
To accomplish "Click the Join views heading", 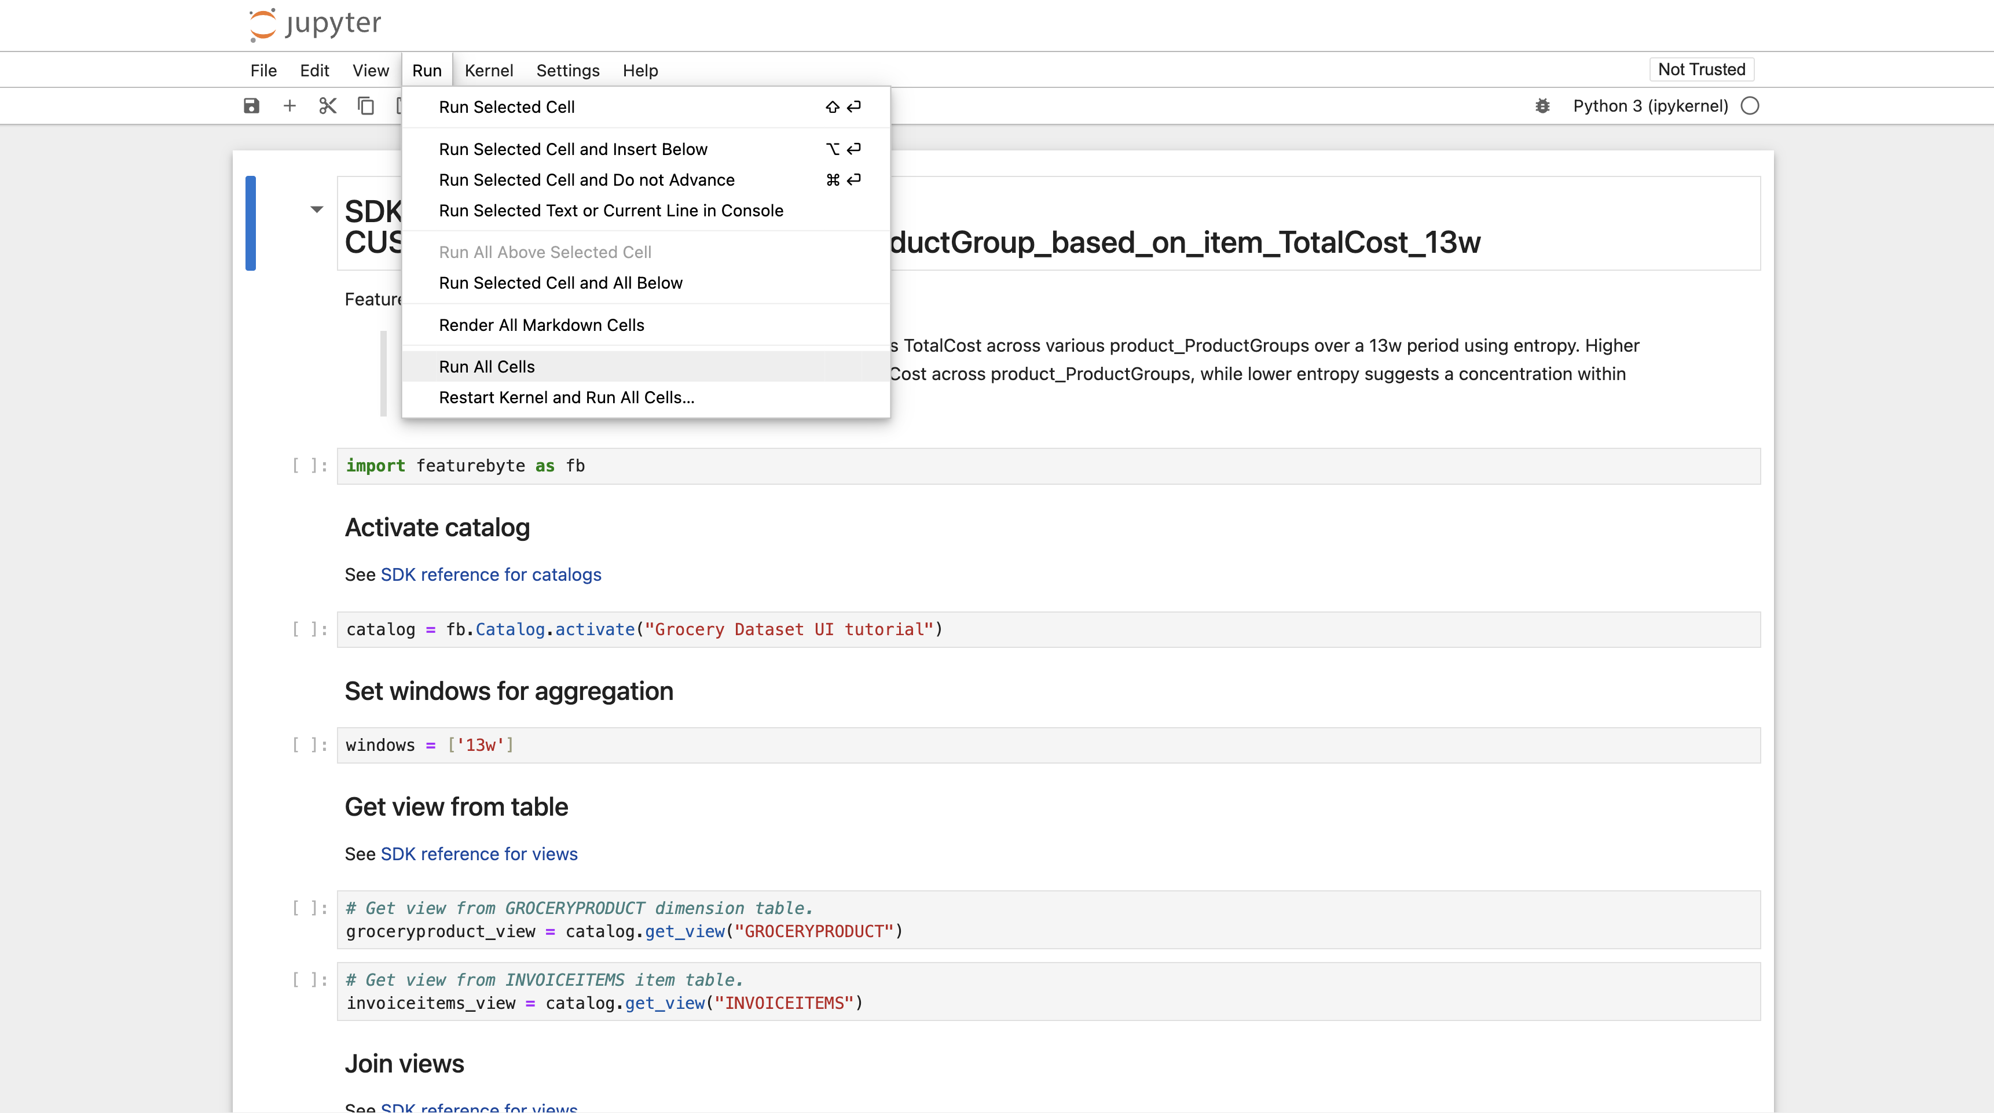I will [404, 1064].
